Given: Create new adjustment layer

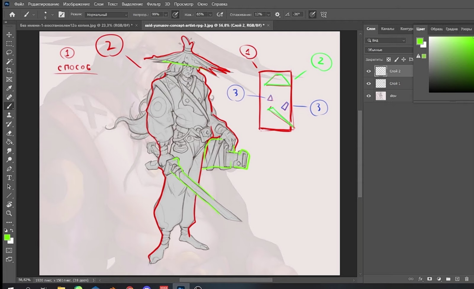Looking at the screenshot, I should [439, 279].
